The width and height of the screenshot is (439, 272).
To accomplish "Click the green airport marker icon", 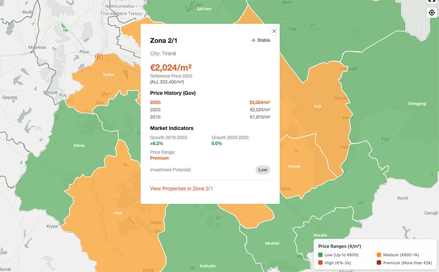I will click(x=64, y=28).
